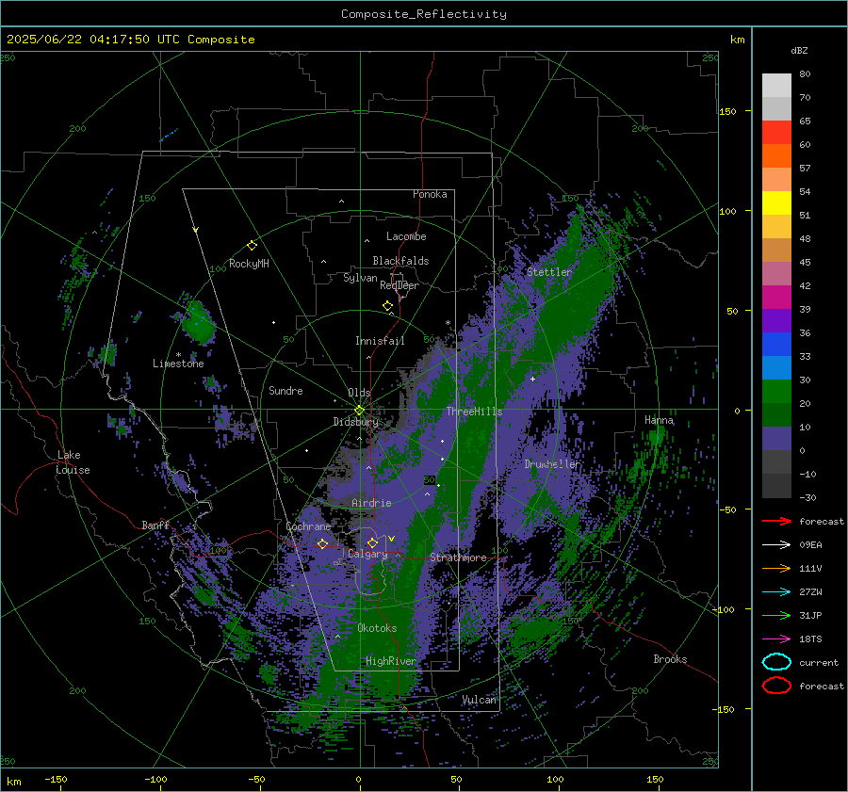Click the RockyMH label

[x=249, y=264]
